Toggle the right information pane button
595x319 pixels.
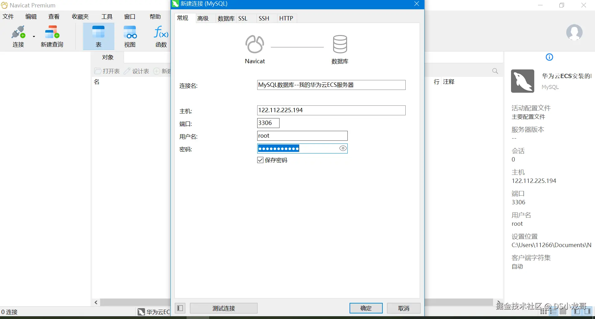[x=587, y=311]
